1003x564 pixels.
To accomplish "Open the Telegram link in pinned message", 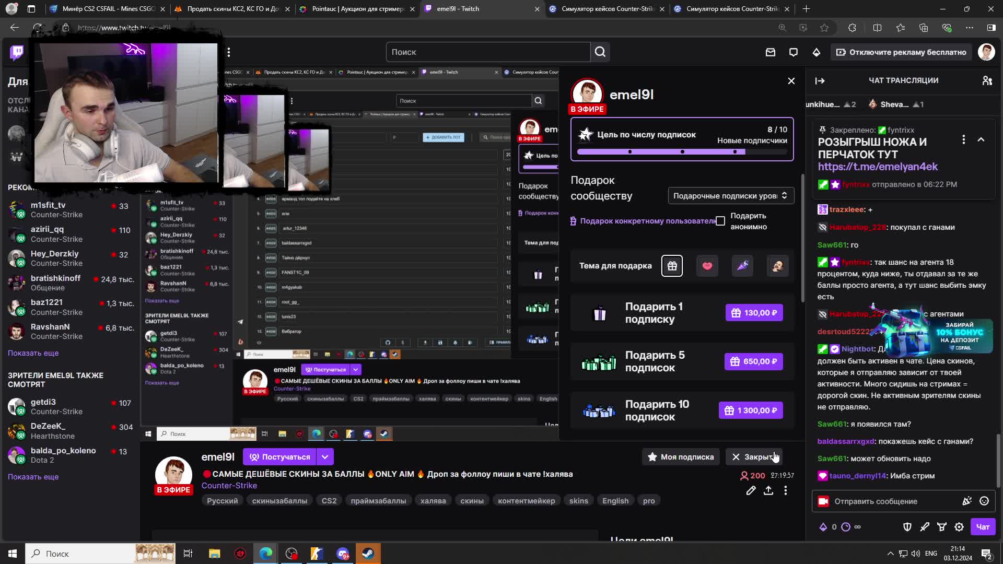I will tap(878, 167).
